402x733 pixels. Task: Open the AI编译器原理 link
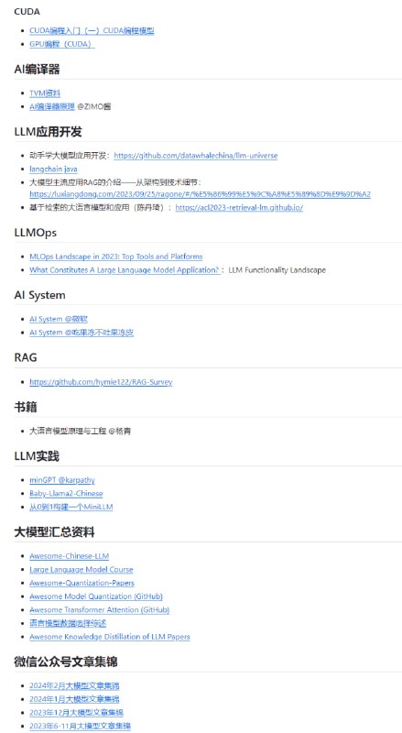point(52,106)
